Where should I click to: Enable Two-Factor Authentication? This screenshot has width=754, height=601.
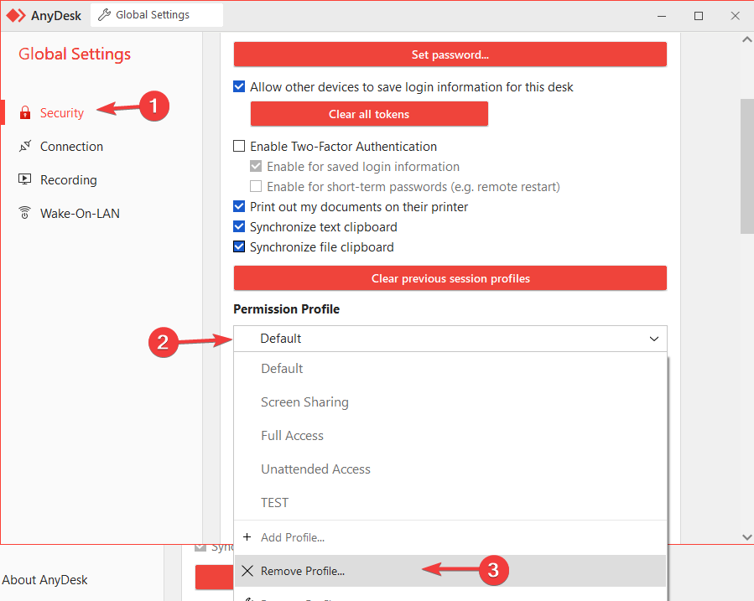(238, 146)
